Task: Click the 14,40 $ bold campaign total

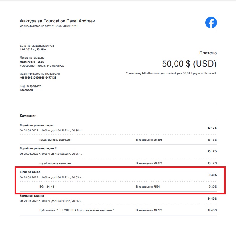Action: (x=212, y=199)
